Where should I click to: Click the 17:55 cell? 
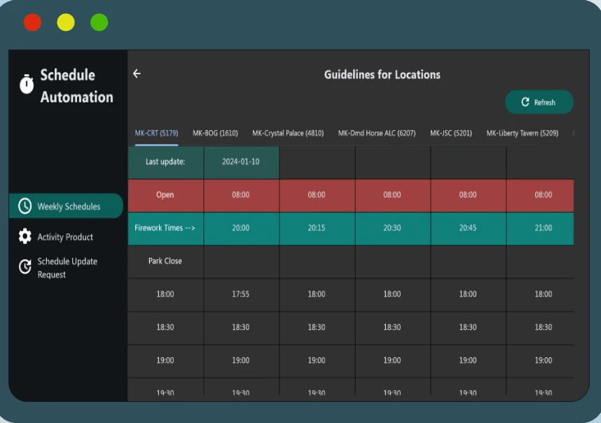coord(241,294)
